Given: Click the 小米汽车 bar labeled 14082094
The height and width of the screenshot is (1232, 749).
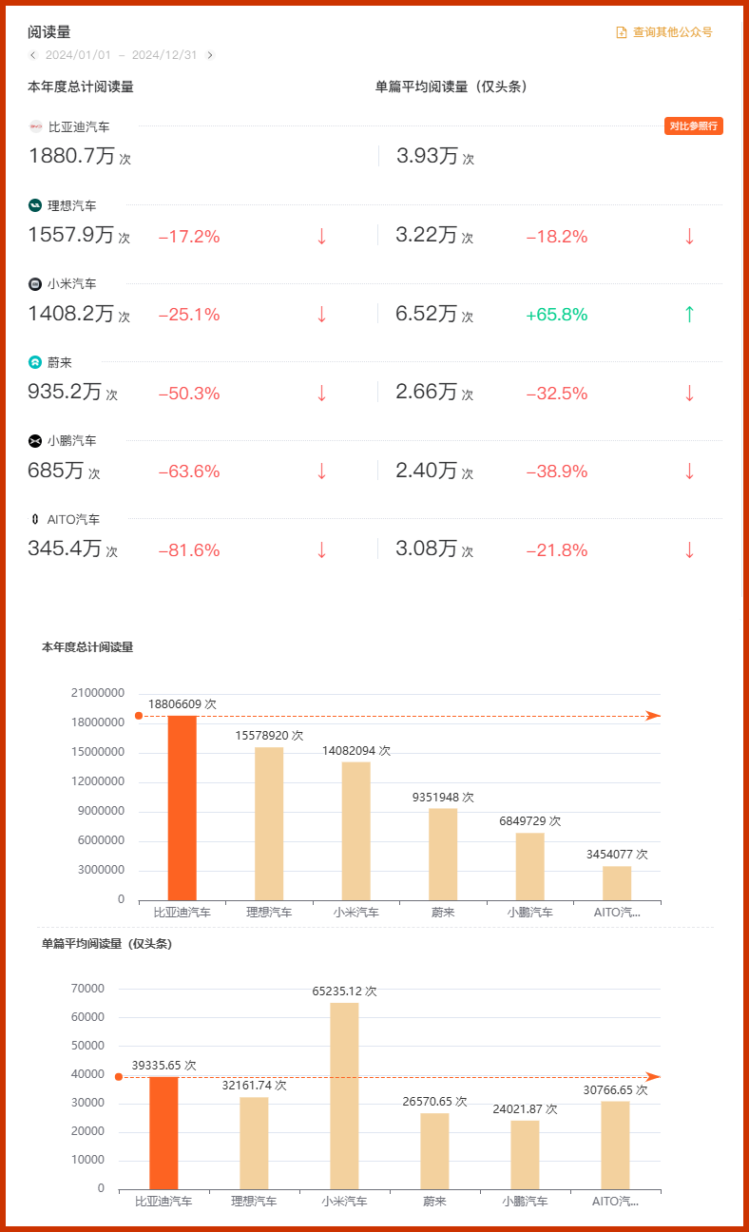Looking at the screenshot, I should coord(356,831).
